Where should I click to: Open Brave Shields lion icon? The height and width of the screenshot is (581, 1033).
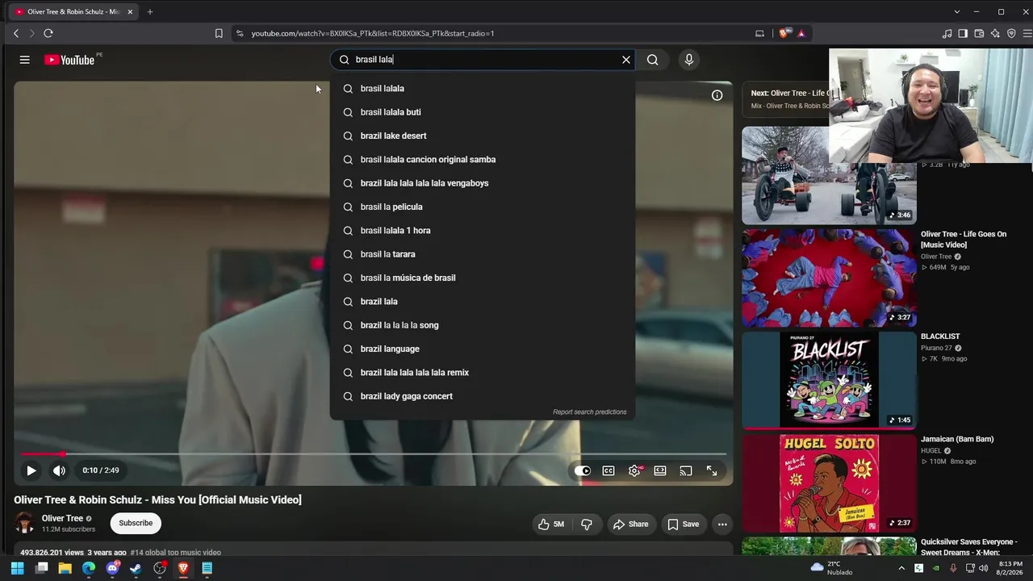point(784,33)
